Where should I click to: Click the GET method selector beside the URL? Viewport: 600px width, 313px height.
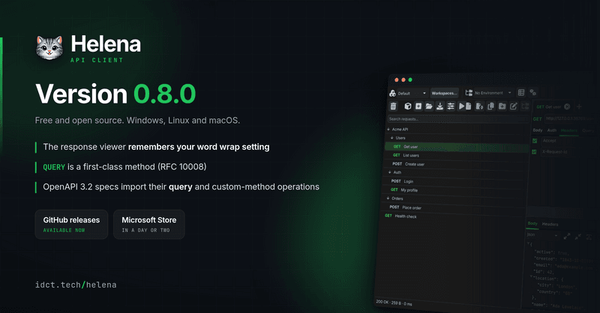click(537, 119)
